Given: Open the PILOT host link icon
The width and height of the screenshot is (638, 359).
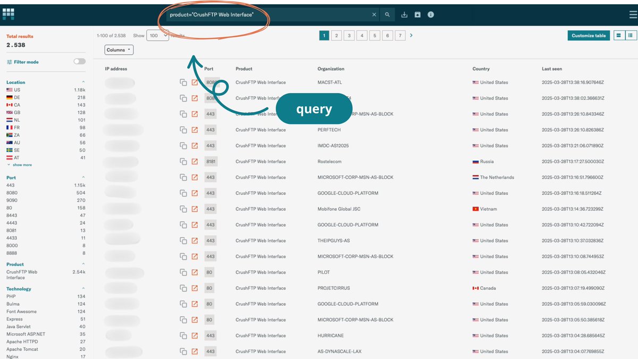Looking at the screenshot, I should point(195,272).
